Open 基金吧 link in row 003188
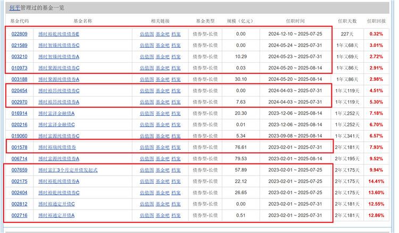 pos(162,79)
